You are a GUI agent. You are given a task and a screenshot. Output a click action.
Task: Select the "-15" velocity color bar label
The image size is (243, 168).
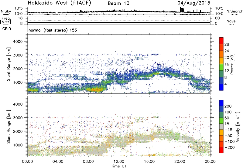[x=228, y=129]
